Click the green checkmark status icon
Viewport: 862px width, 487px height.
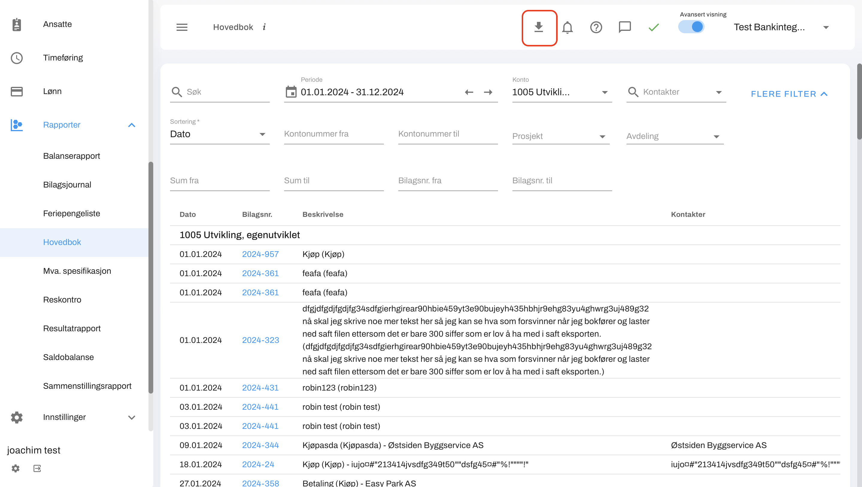coord(653,27)
